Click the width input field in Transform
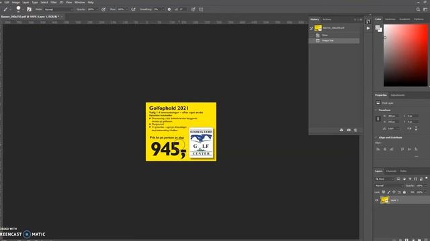This screenshot has height=241, width=430. (x=393, y=116)
